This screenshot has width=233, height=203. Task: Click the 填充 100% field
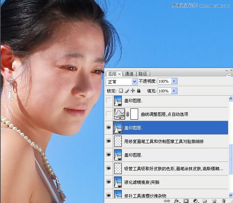(x=164, y=91)
